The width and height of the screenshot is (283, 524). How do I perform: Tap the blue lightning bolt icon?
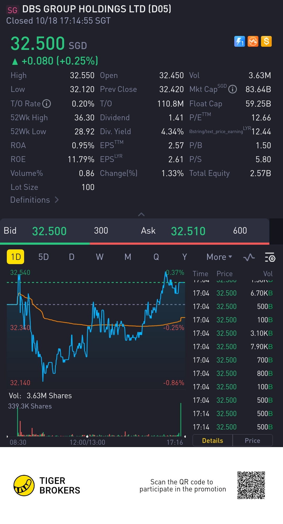240,41
